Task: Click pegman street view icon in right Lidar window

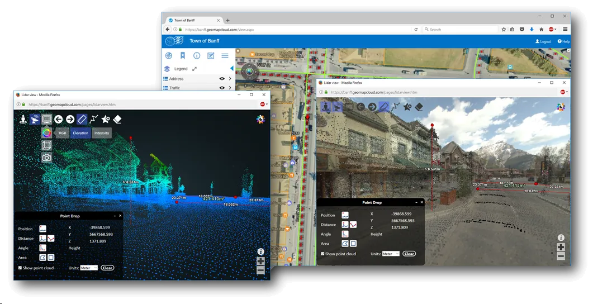Action: (x=326, y=107)
